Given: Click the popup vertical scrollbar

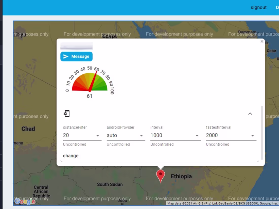Looking at the screenshot, I should point(262,133).
